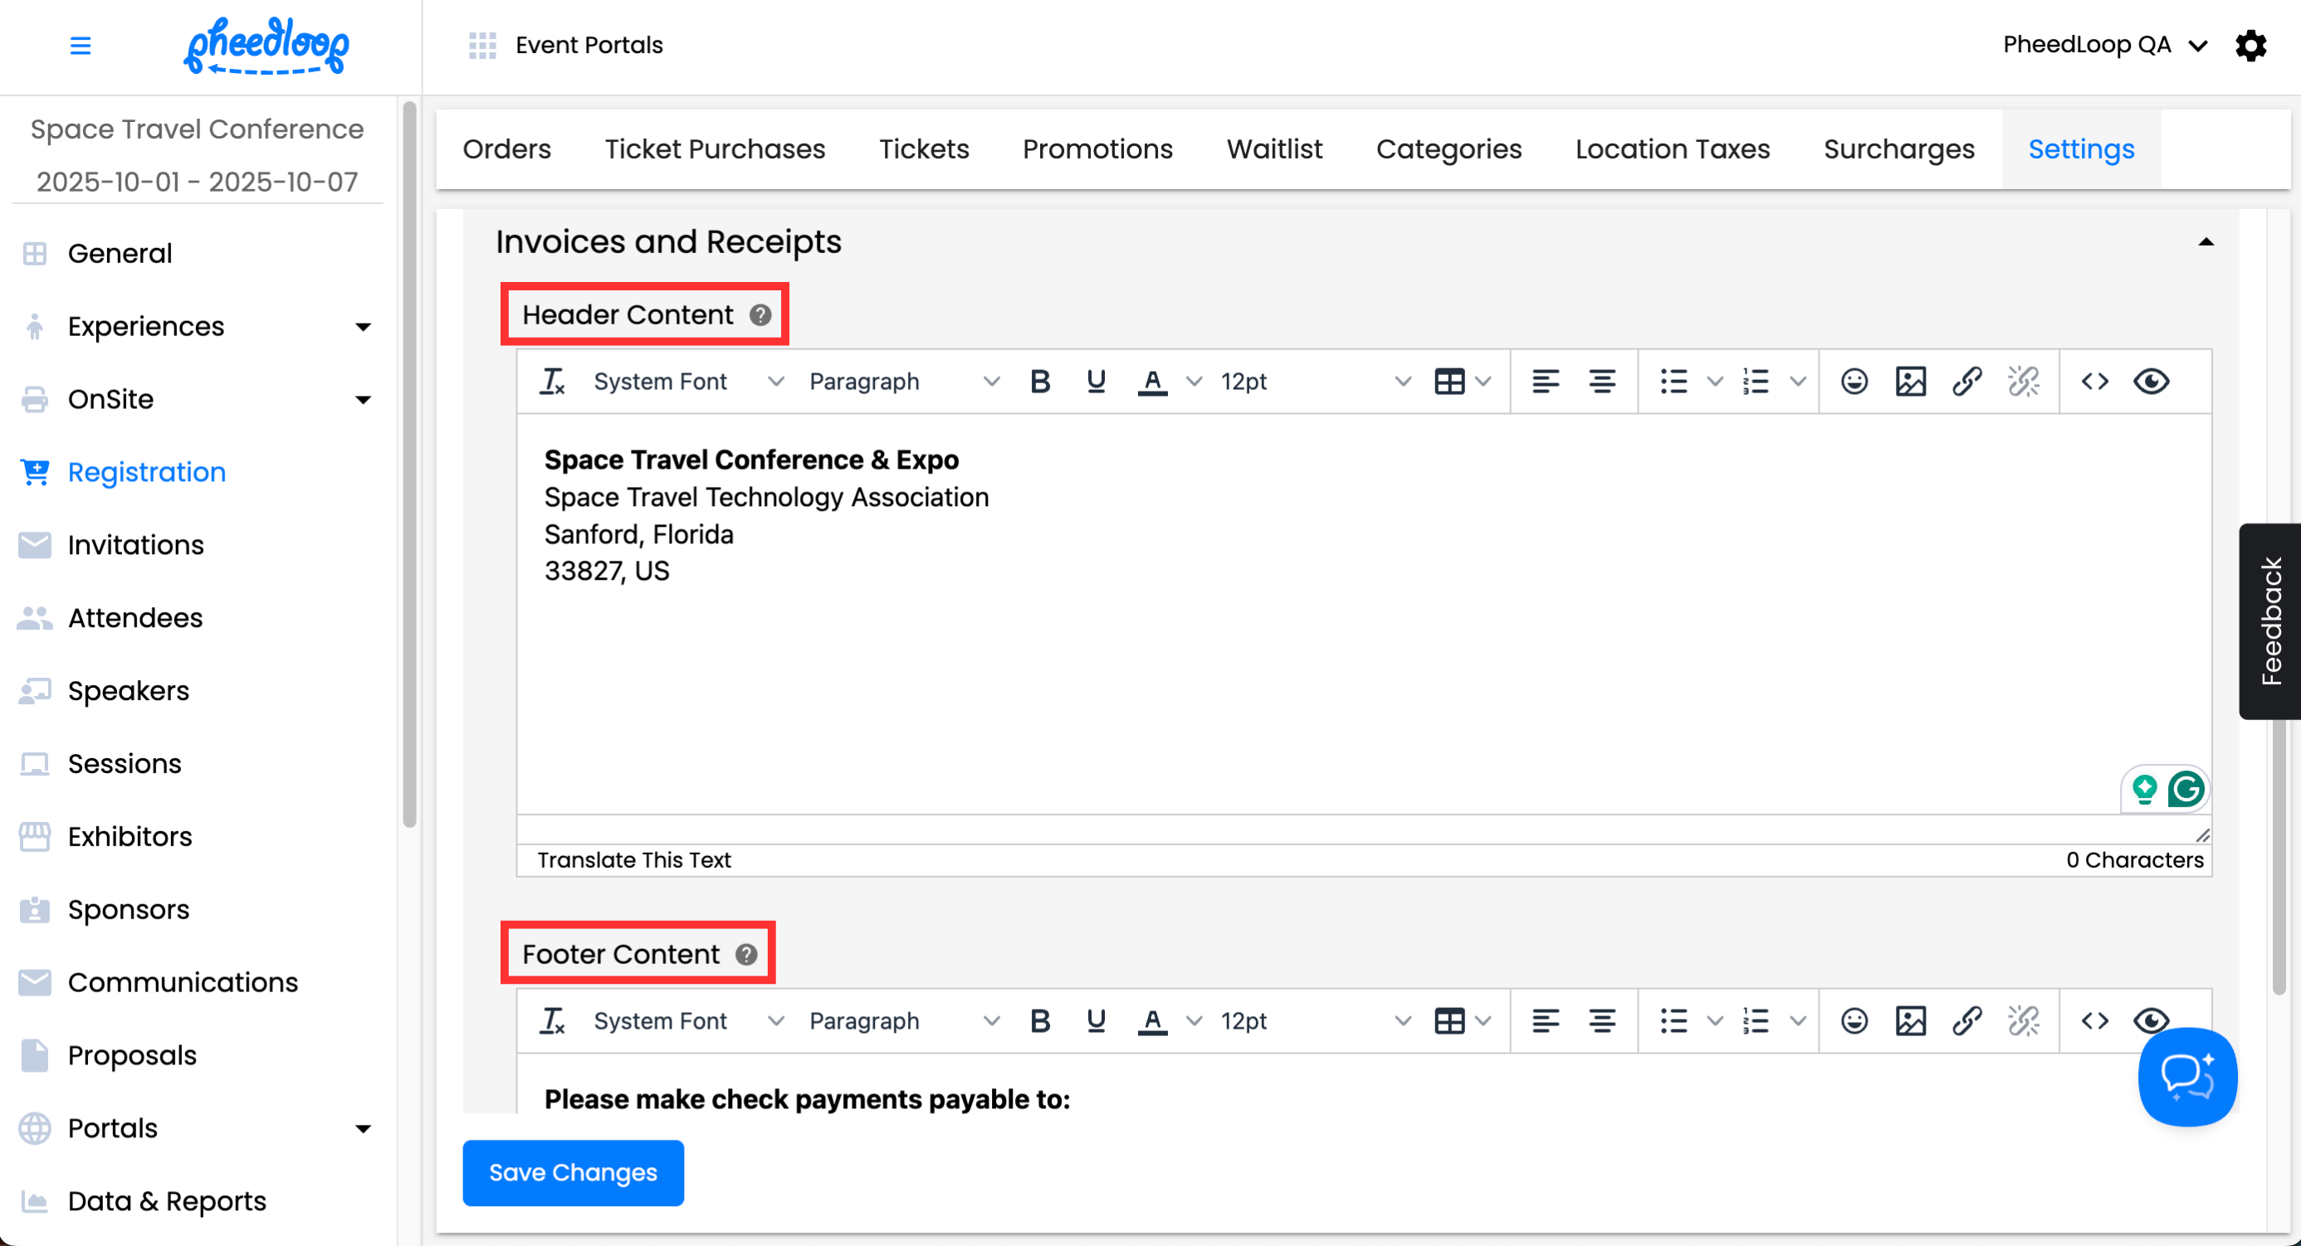2301x1246 pixels.
Task: Insert an emoji in Header Content editor
Action: coord(1854,382)
